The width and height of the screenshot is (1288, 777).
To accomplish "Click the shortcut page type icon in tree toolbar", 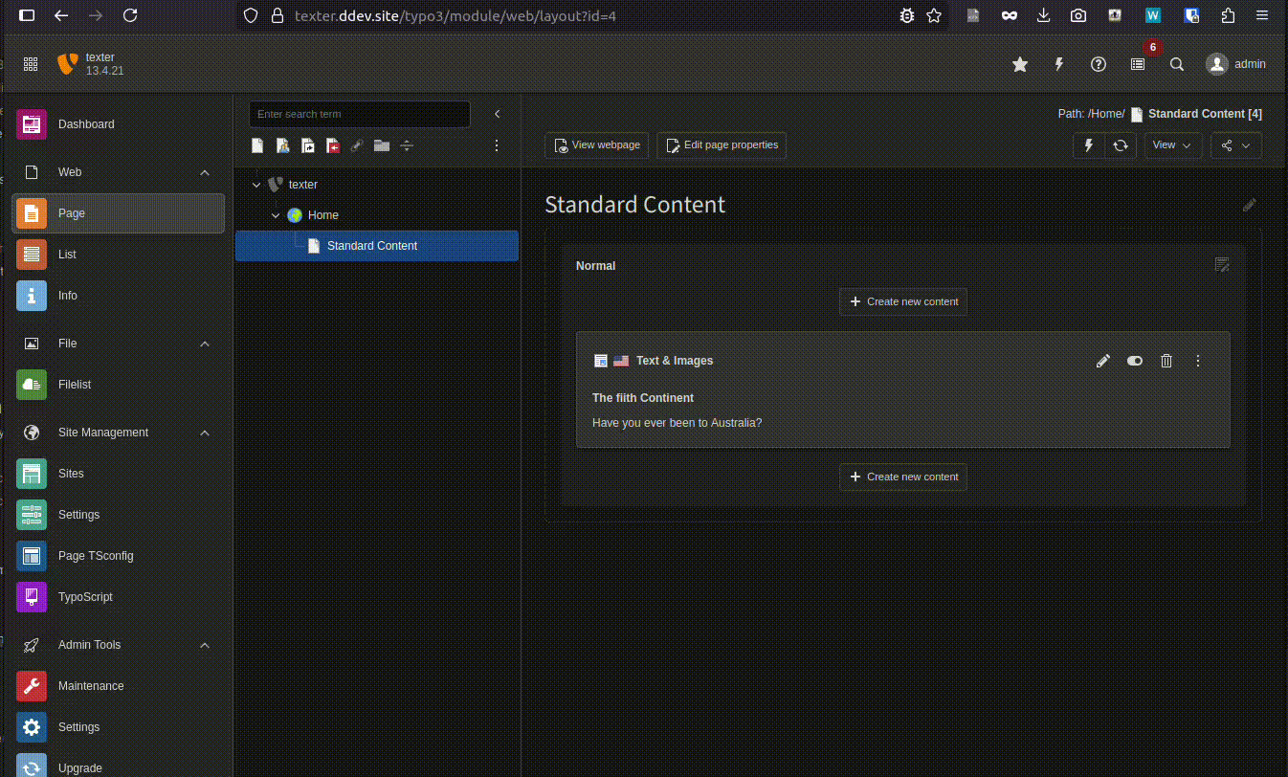I will (307, 145).
